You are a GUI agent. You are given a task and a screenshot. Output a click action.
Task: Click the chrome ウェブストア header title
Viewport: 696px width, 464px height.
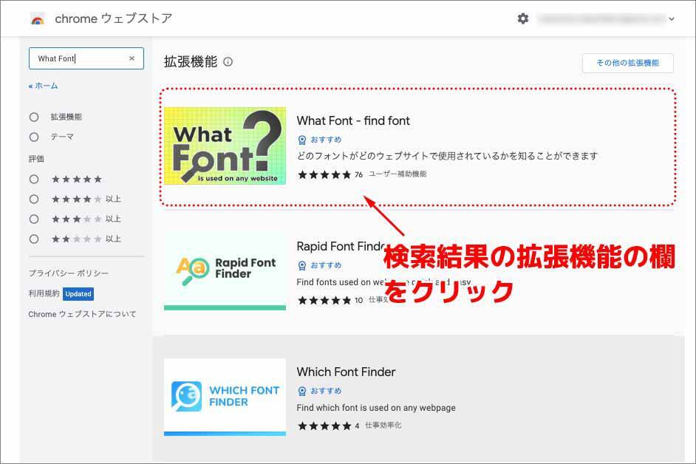click(114, 18)
